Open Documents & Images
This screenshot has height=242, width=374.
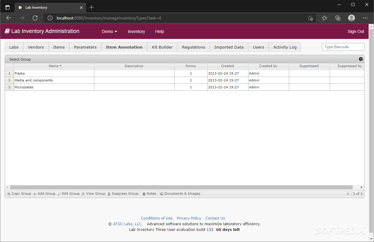180,193
